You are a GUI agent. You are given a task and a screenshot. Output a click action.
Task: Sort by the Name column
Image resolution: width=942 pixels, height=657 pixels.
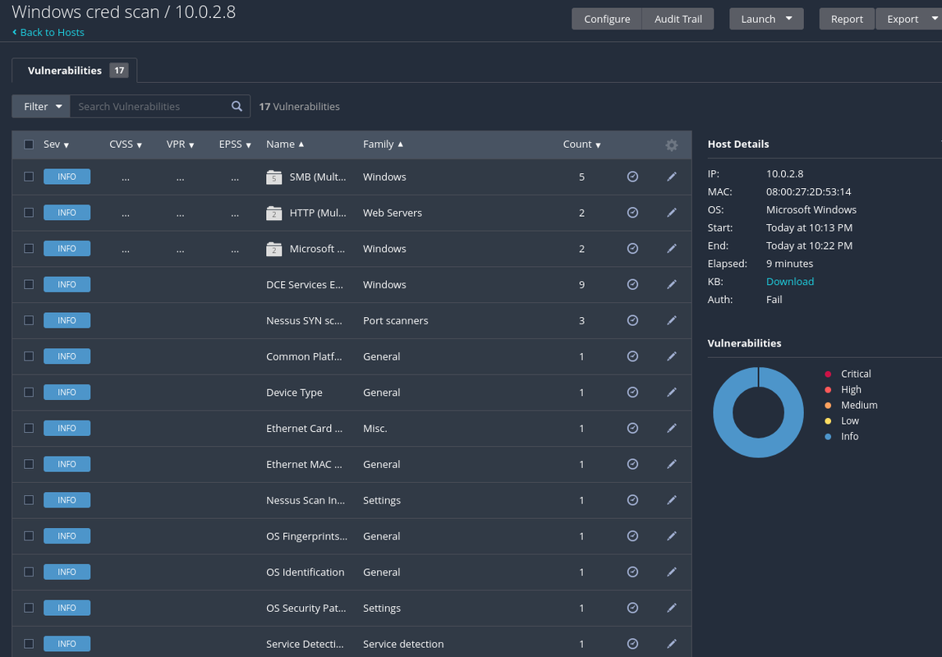tap(285, 145)
